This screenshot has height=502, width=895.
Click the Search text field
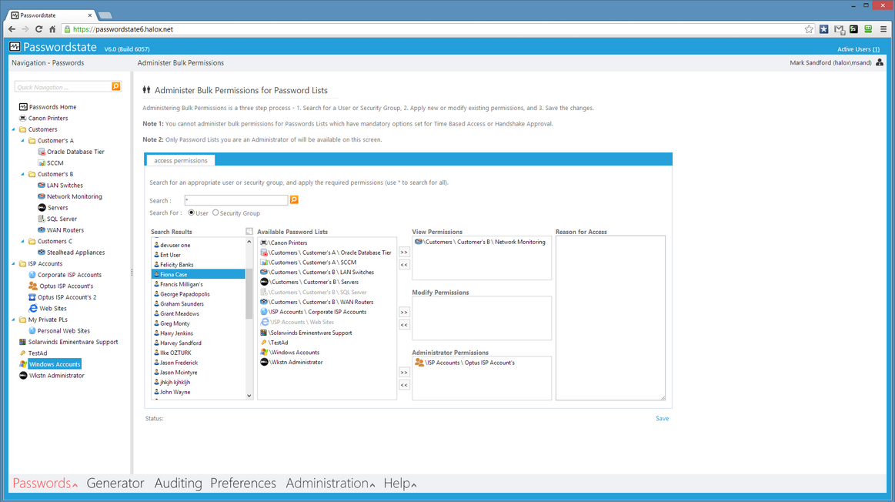point(236,200)
